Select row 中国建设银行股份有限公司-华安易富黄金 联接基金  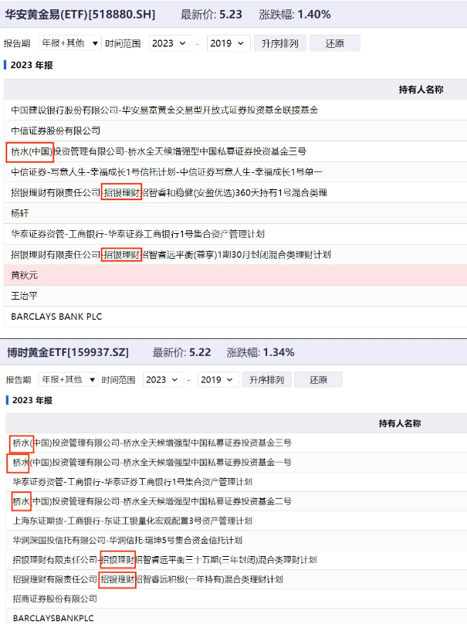pyautogui.click(x=235, y=110)
